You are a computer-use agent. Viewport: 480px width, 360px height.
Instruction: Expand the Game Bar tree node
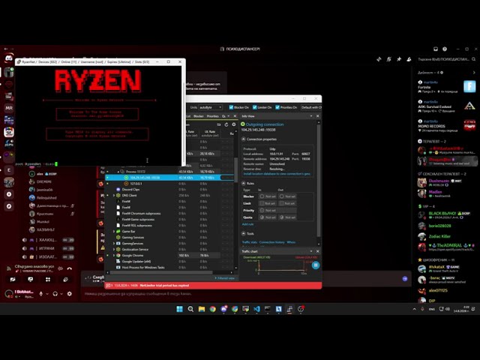tap(114, 232)
